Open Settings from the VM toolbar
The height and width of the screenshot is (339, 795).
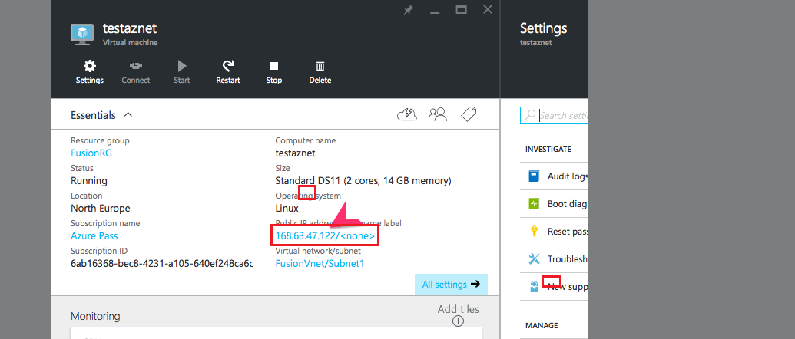point(90,72)
